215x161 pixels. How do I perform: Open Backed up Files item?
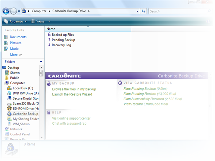[x=63, y=35]
